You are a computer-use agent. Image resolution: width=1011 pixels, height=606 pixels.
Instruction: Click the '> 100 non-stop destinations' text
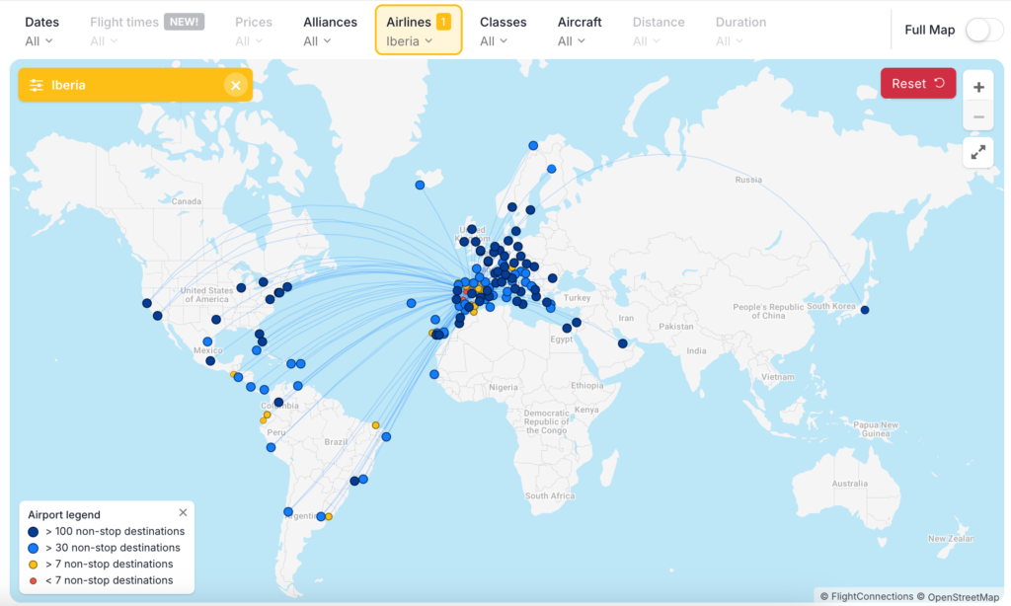tap(115, 531)
